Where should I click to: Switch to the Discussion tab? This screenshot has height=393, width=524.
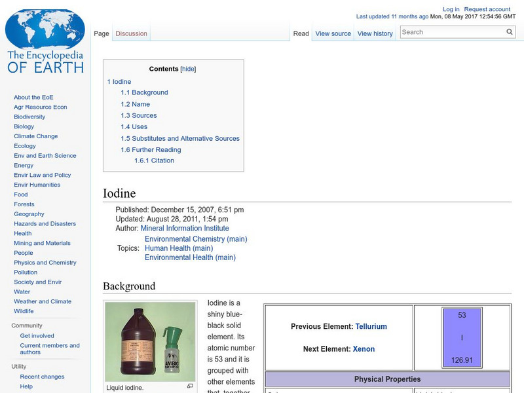point(130,33)
